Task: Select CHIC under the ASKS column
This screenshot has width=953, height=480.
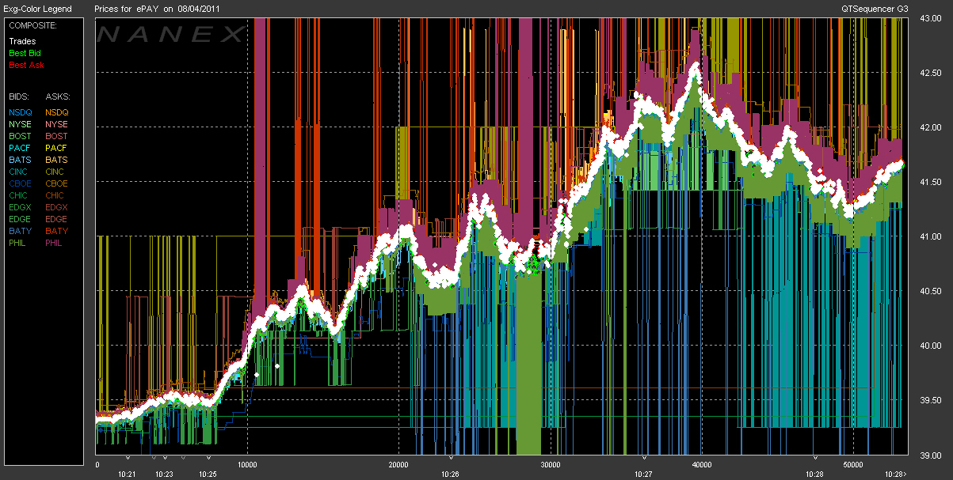Action: (x=56, y=195)
